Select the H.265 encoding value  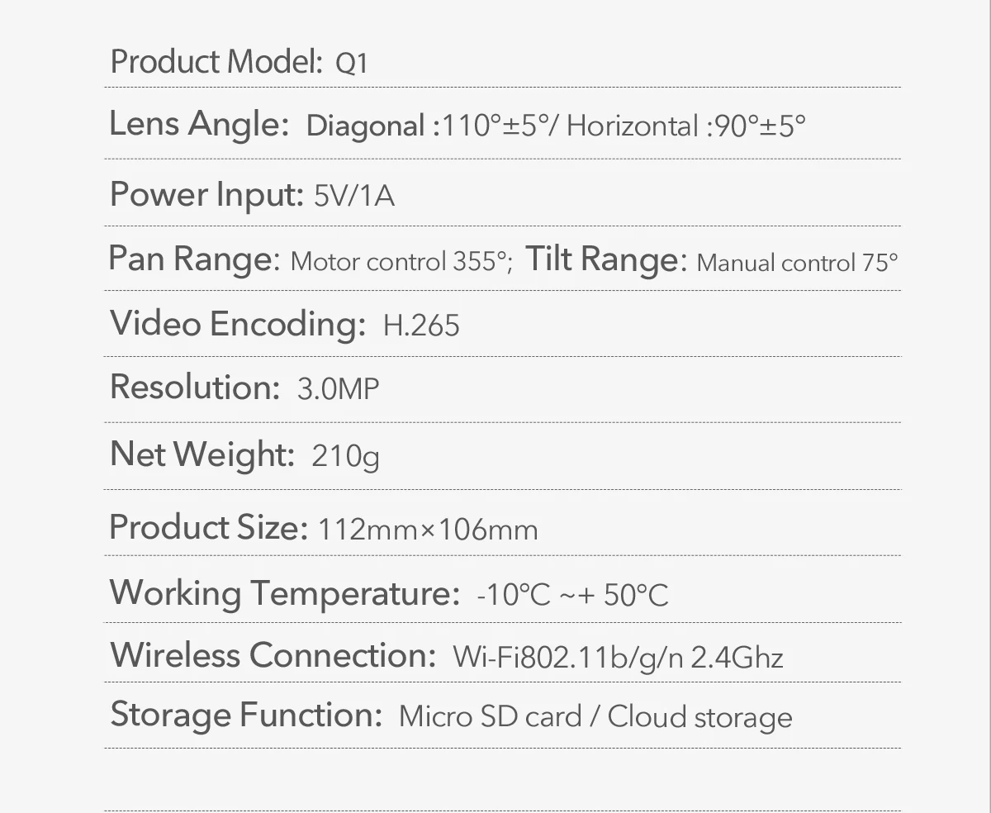click(x=421, y=325)
